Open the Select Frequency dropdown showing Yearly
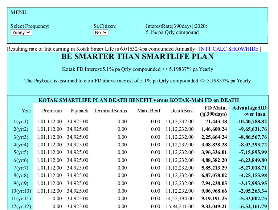Image resolution: width=278 pixels, height=210 pixels. (21, 33)
